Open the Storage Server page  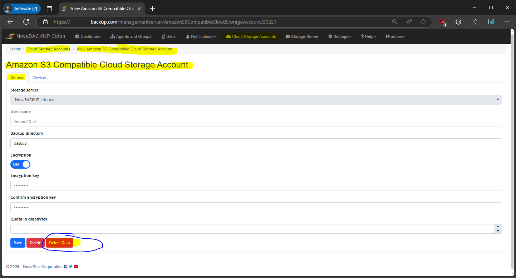pyautogui.click(x=302, y=36)
